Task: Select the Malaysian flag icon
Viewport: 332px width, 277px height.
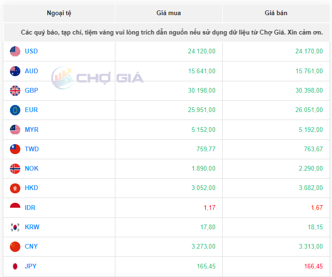Action: (x=15, y=130)
